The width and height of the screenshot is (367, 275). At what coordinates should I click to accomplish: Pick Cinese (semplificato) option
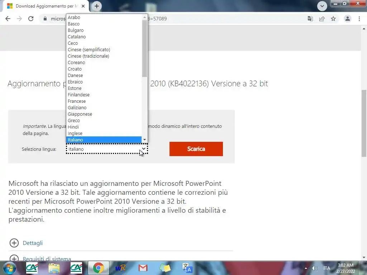pos(104,49)
